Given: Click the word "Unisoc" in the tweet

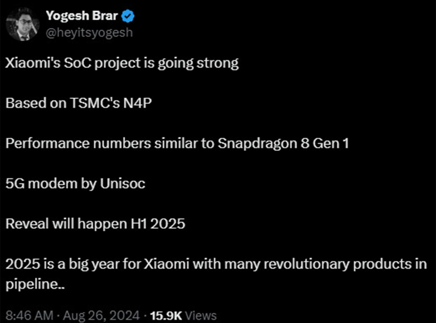Looking at the screenshot, I should [123, 184].
